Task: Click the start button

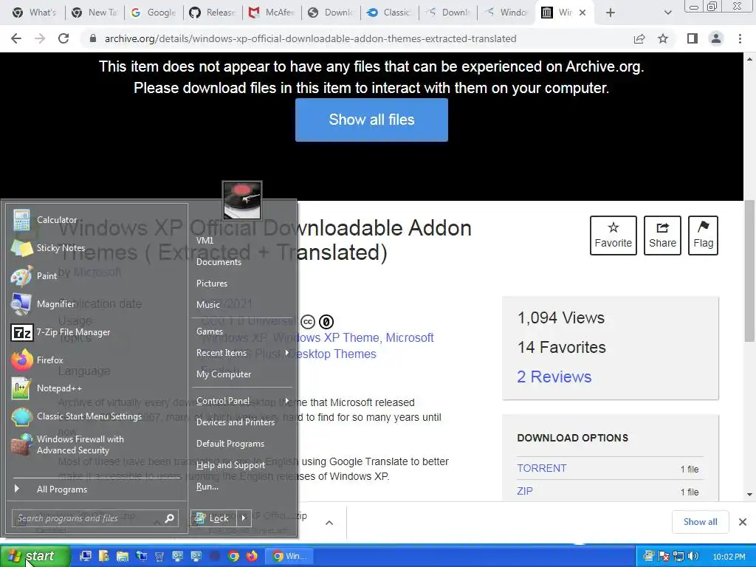Action: (35, 556)
